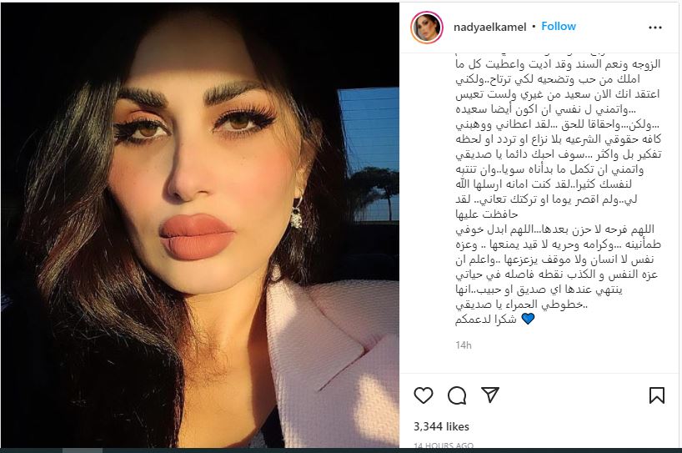Save the post with the bookmark icon

coord(657,395)
